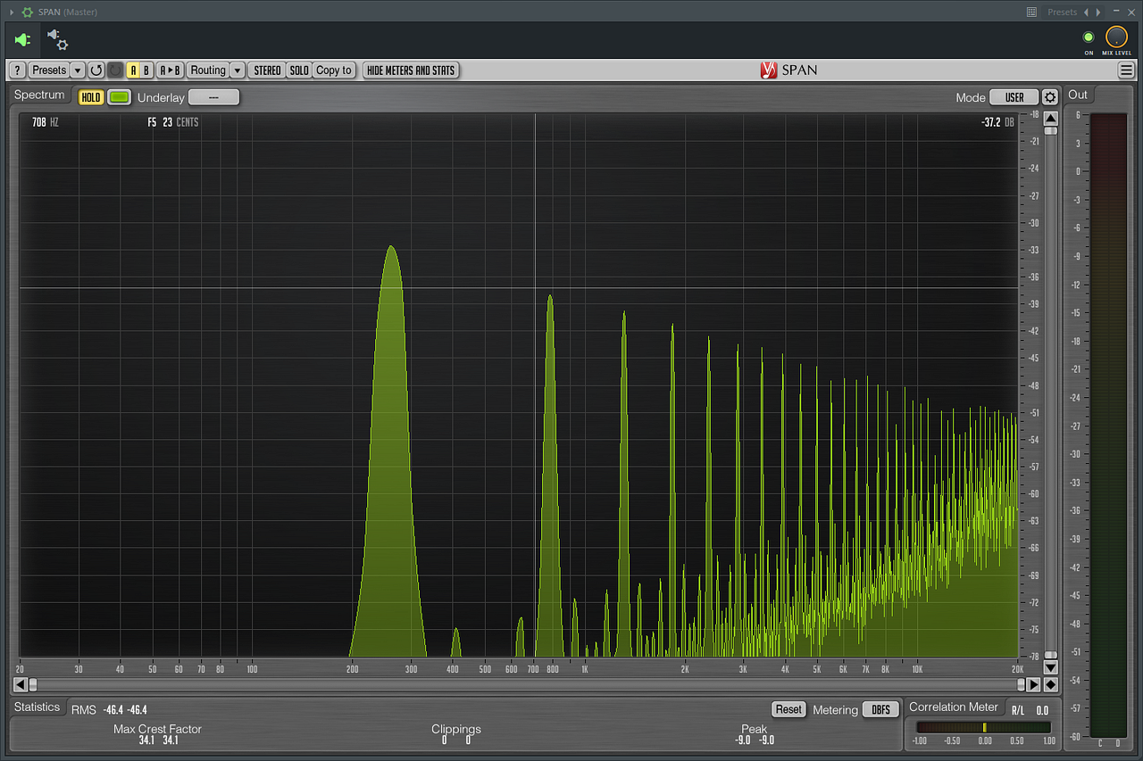The image size is (1143, 761).
Task: Switch metering between STEREO modes
Action: click(x=266, y=70)
